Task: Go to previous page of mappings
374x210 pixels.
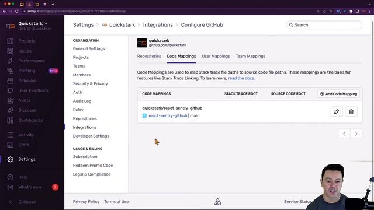Action: pyautogui.click(x=344, y=134)
